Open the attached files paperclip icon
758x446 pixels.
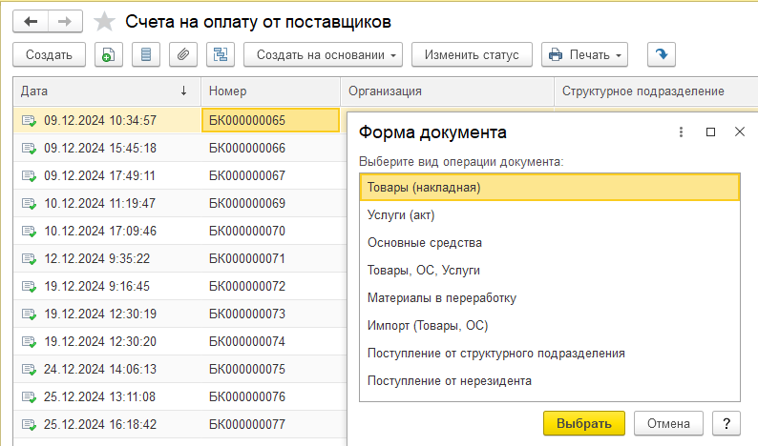(181, 54)
